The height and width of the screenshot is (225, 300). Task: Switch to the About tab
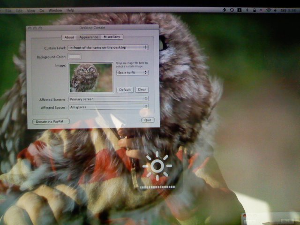pyautogui.click(x=69, y=37)
